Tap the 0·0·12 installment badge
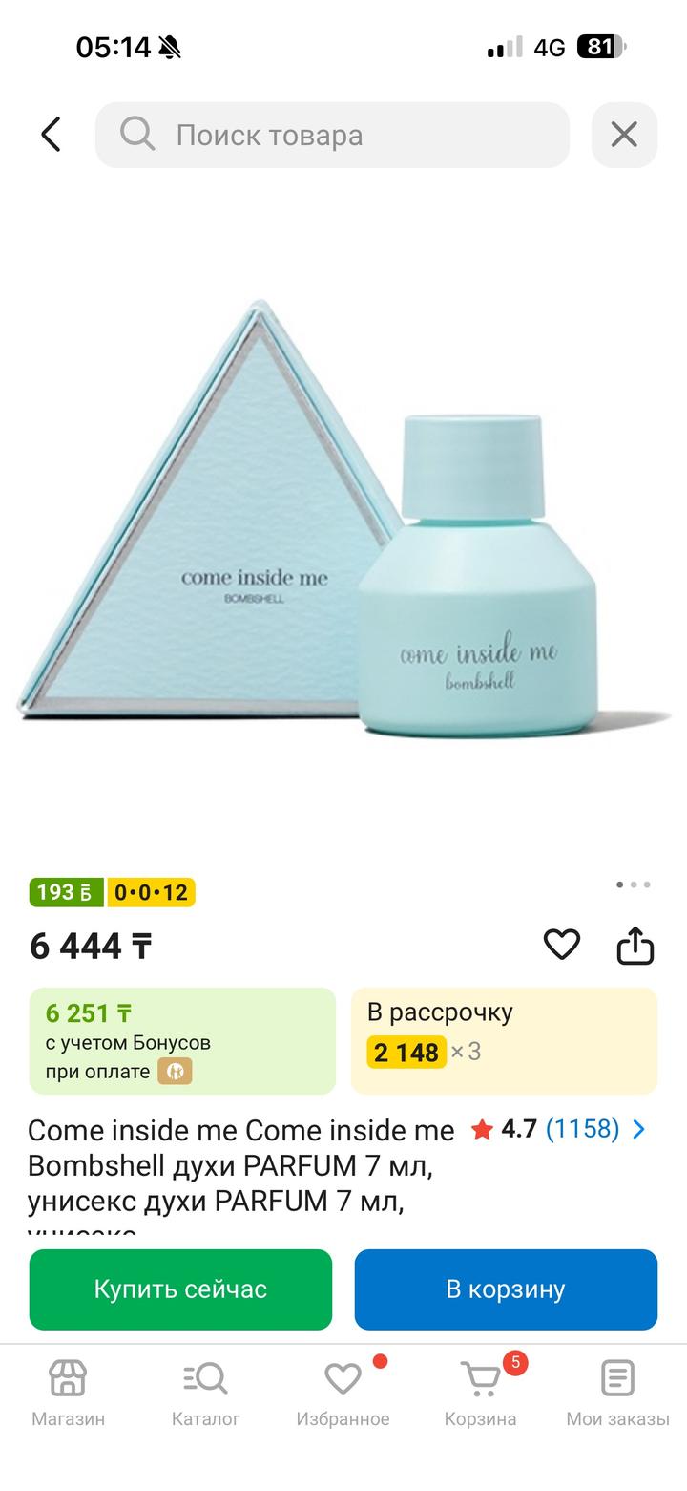Image resolution: width=687 pixels, height=1491 pixels. coord(151,892)
